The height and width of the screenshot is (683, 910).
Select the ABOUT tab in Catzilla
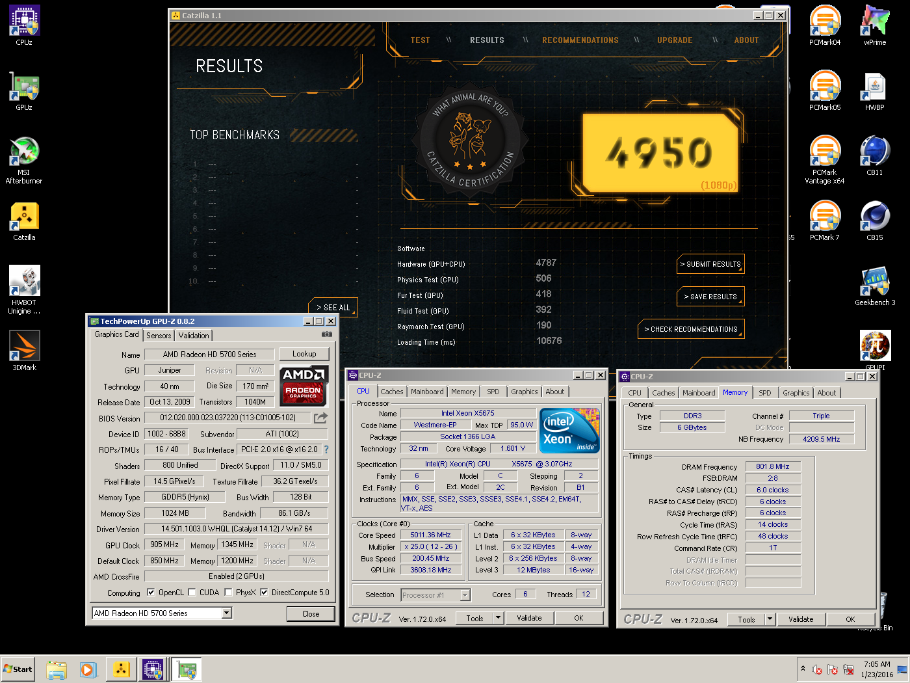pos(746,40)
